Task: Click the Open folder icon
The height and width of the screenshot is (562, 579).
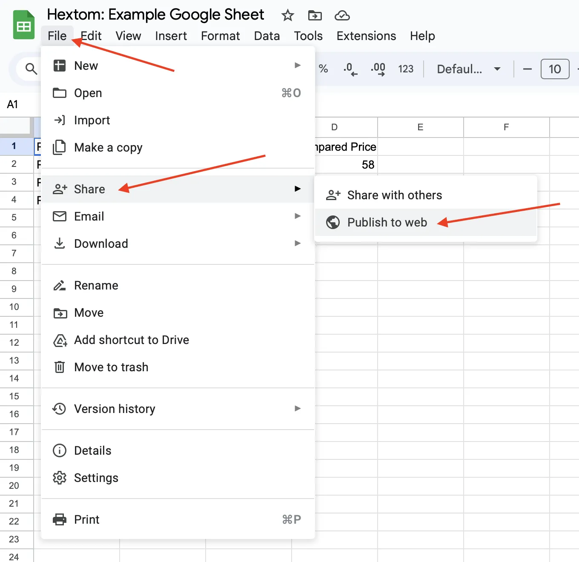Action: [60, 93]
